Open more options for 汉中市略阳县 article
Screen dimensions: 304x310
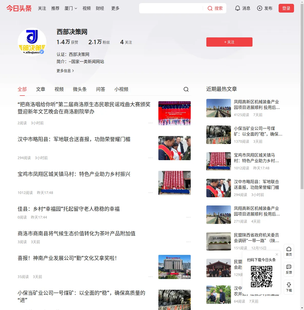pos(150,158)
